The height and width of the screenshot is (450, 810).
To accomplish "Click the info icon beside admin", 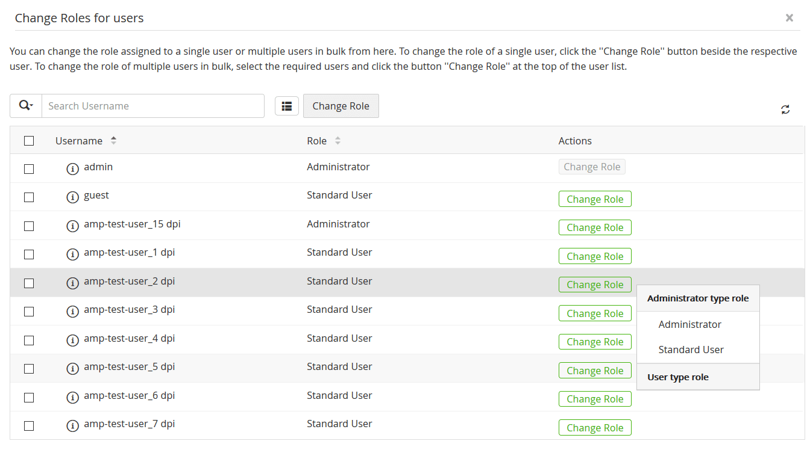I will (72, 169).
